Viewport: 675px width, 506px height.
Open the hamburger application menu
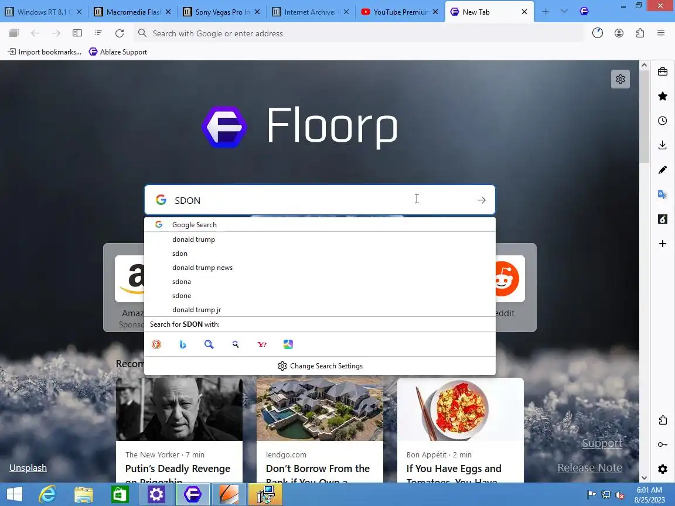click(661, 33)
